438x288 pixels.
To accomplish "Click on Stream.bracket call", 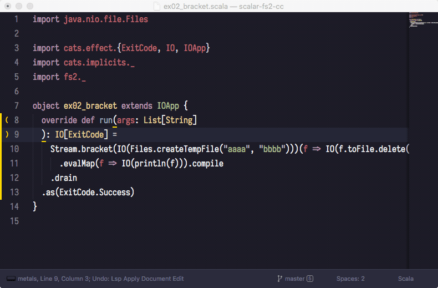I will pyautogui.click(x=82, y=149).
